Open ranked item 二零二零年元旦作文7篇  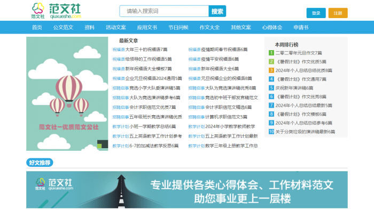coord(299,53)
